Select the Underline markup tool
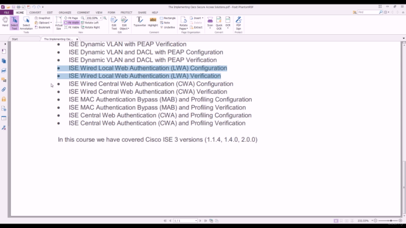The height and width of the screenshot is (228, 406). point(167,27)
